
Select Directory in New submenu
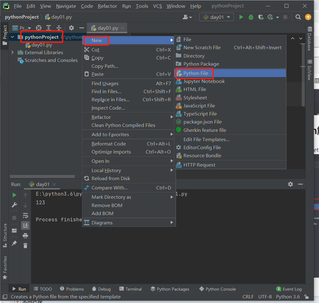230,56
